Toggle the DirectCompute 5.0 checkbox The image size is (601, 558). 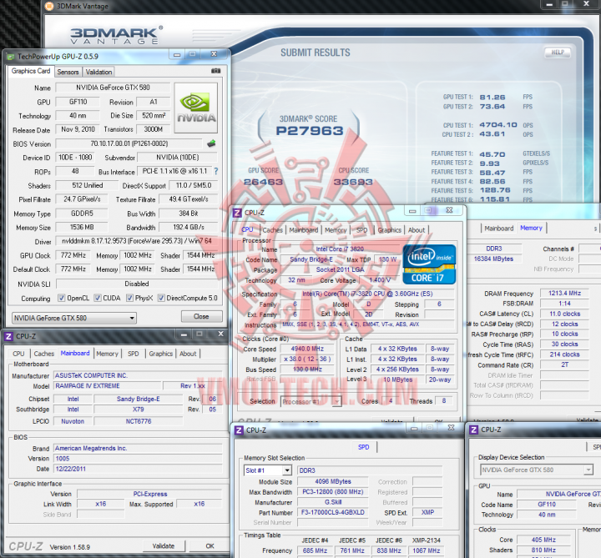point(161,298)
